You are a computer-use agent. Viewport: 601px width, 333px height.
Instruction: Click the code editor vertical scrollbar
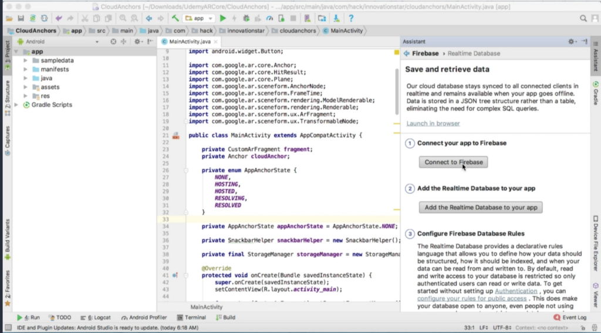pyautogui.click(x=397, y=88)
